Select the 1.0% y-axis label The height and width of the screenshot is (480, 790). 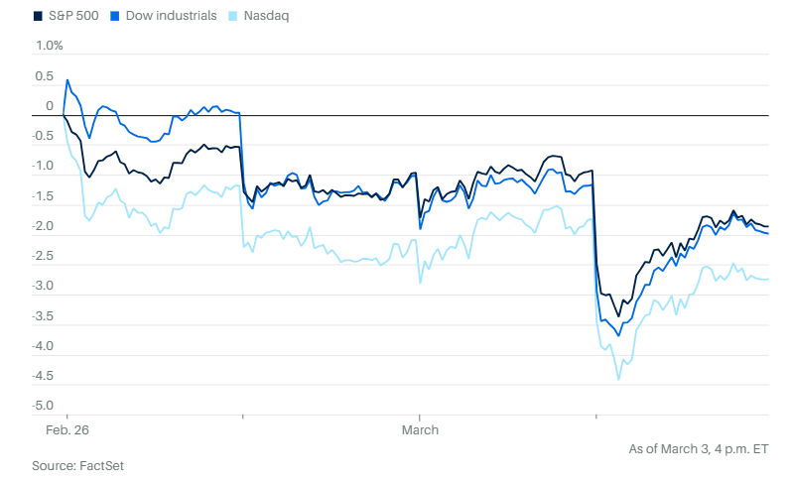click(49, 46)
